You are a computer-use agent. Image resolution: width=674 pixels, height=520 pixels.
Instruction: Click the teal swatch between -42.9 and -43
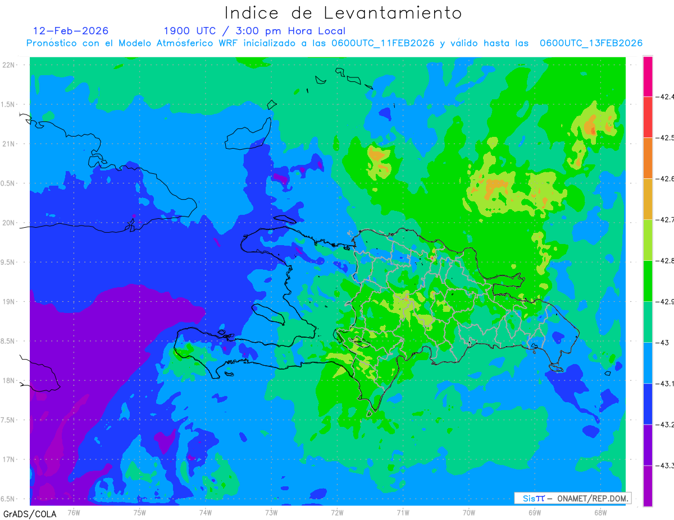click(648, 322)
